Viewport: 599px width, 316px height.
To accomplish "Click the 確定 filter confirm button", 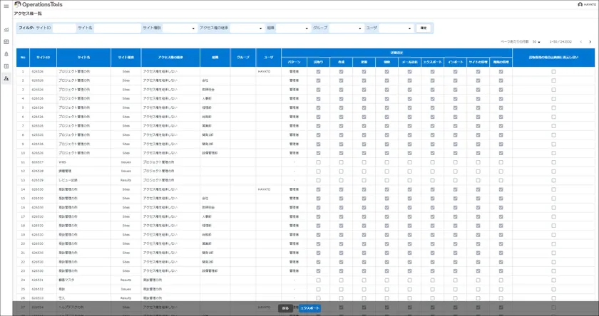I will tap(424, 28).
